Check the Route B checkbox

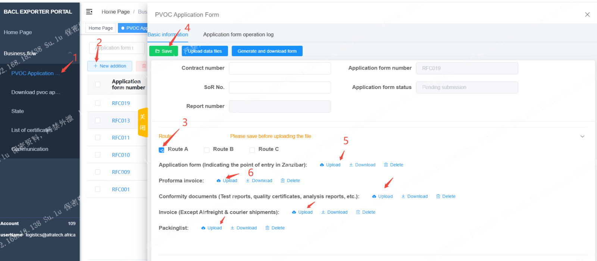click(207, 150)
